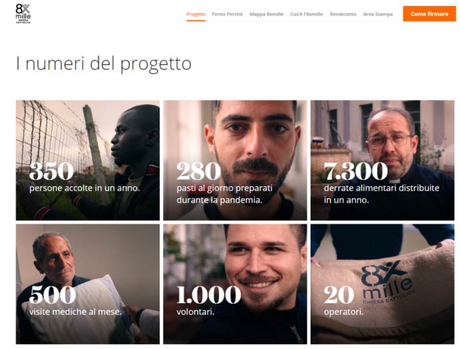Select the 20 operatori tile
The image size is (460, 349).
coord(382,284)
